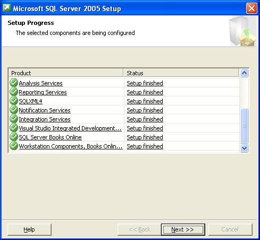View Setup finished status for Notification Services
This screenshot has width=260, height=240.
pos(145,110)
